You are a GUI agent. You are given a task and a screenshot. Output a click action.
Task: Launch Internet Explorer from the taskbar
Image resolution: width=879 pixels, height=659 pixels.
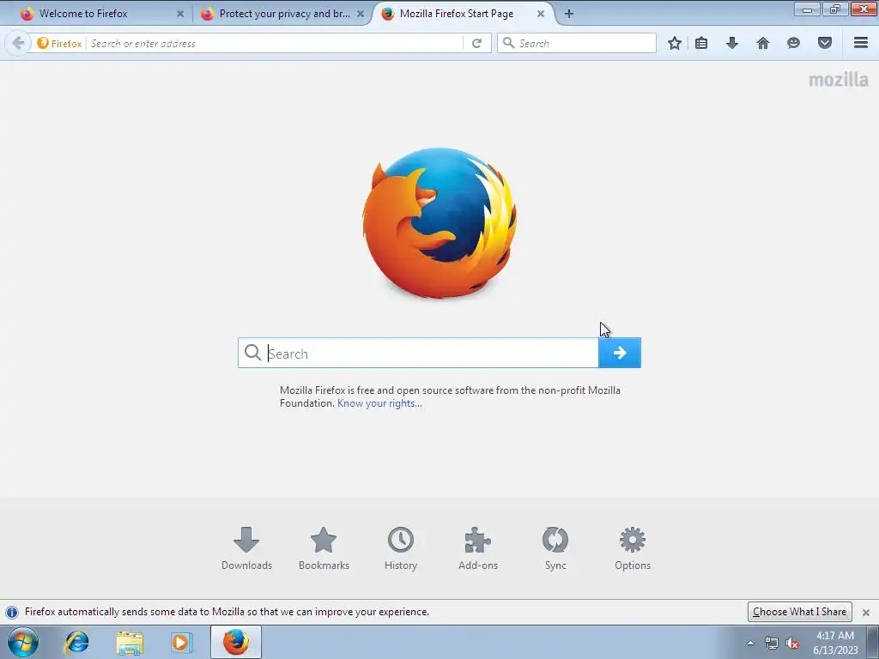point(76,642)
